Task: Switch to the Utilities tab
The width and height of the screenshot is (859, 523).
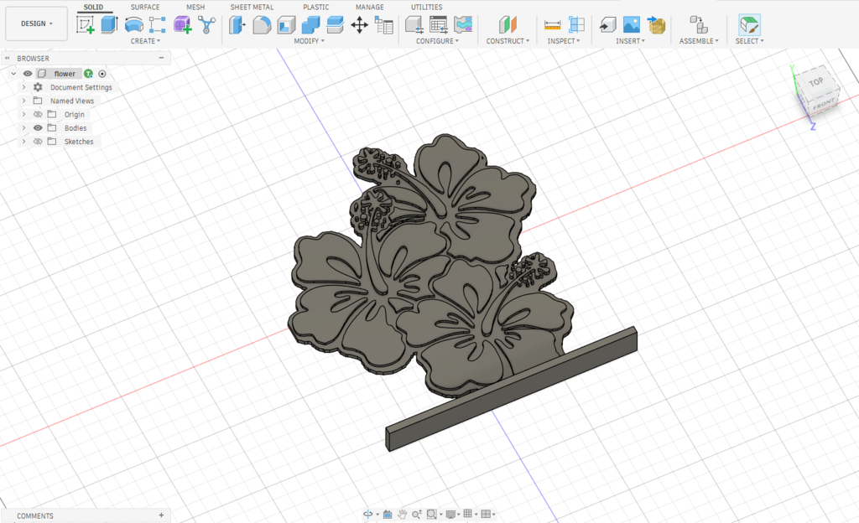Action: (x=427, y=7)
